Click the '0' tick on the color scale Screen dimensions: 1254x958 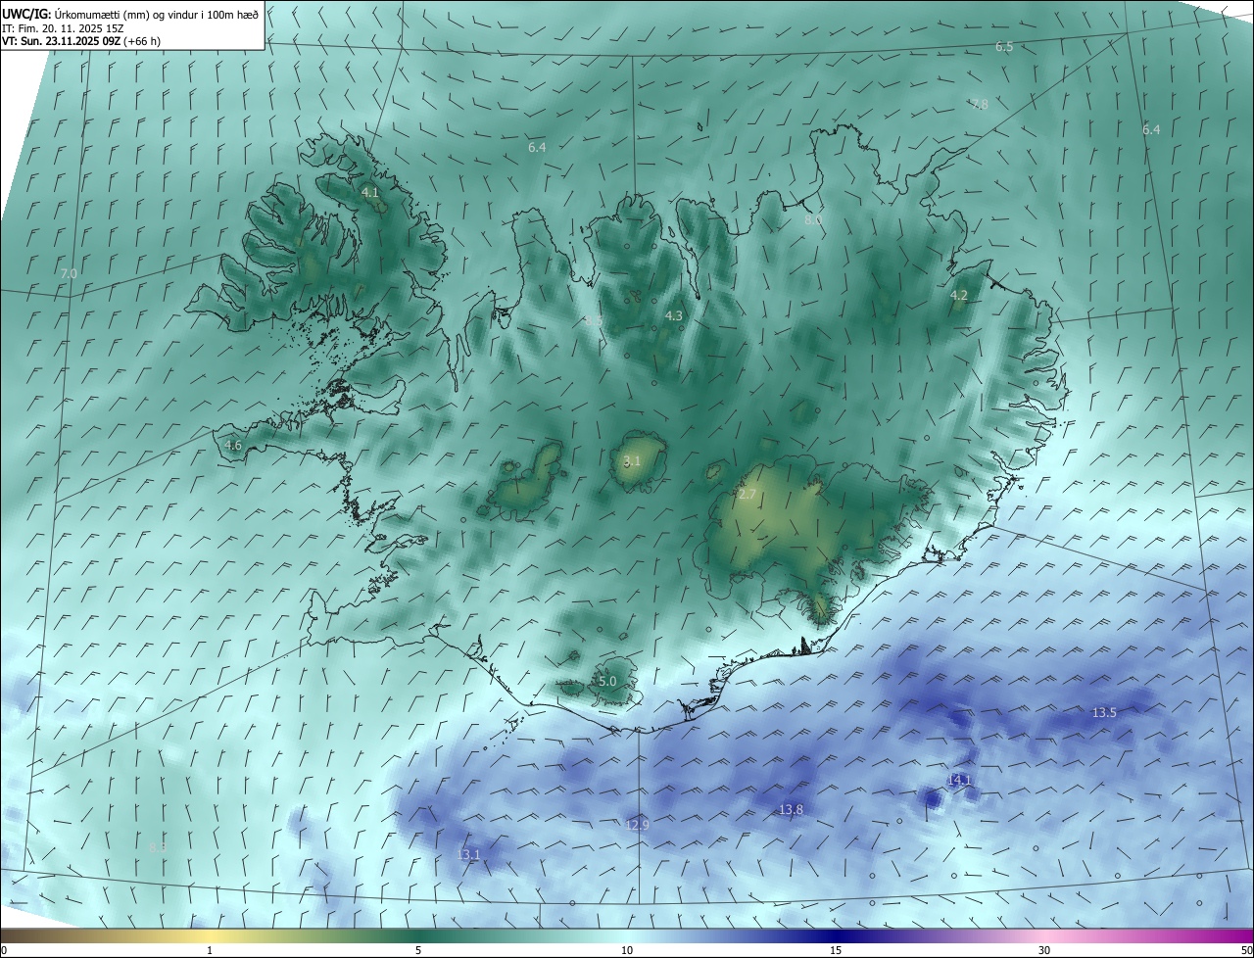coord(4,950)
